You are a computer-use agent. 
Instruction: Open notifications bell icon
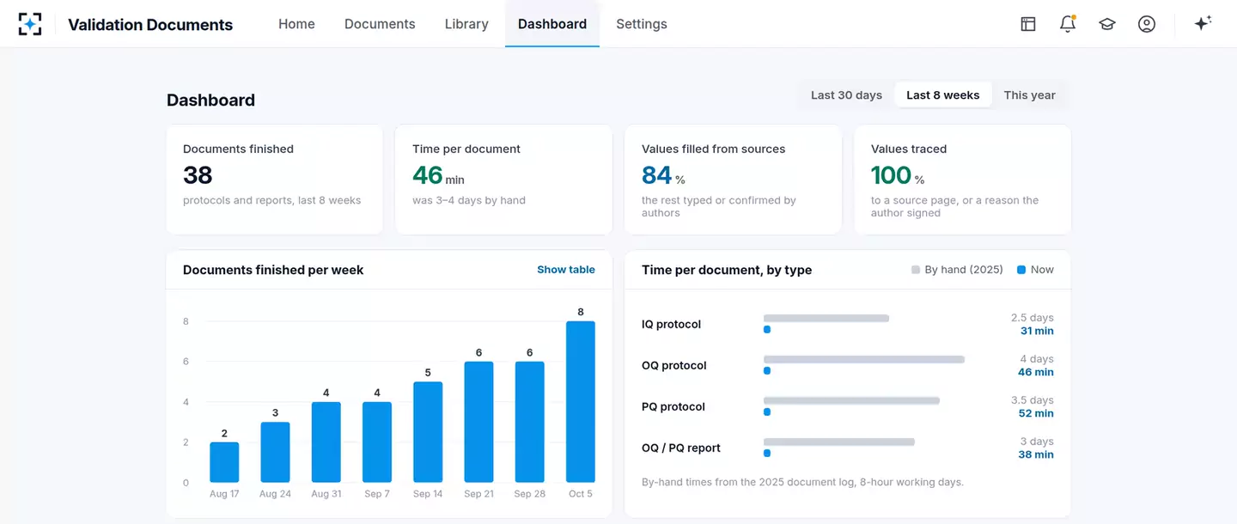click(x=1068, y=24)
